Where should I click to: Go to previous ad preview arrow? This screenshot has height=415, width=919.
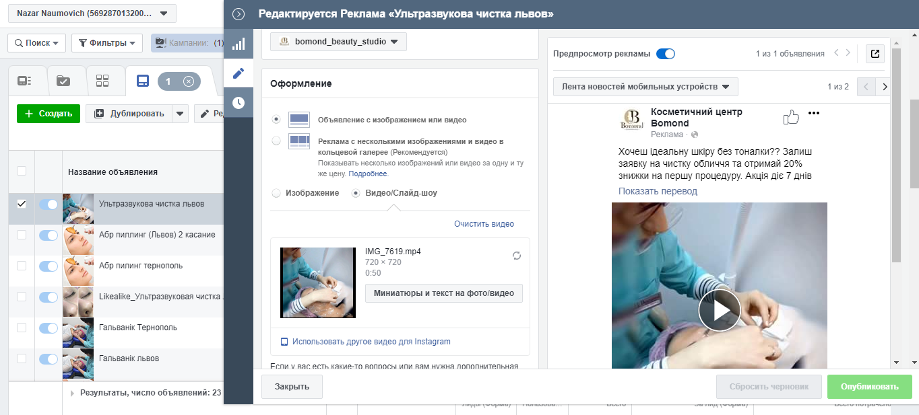click(x=837, y=53)
